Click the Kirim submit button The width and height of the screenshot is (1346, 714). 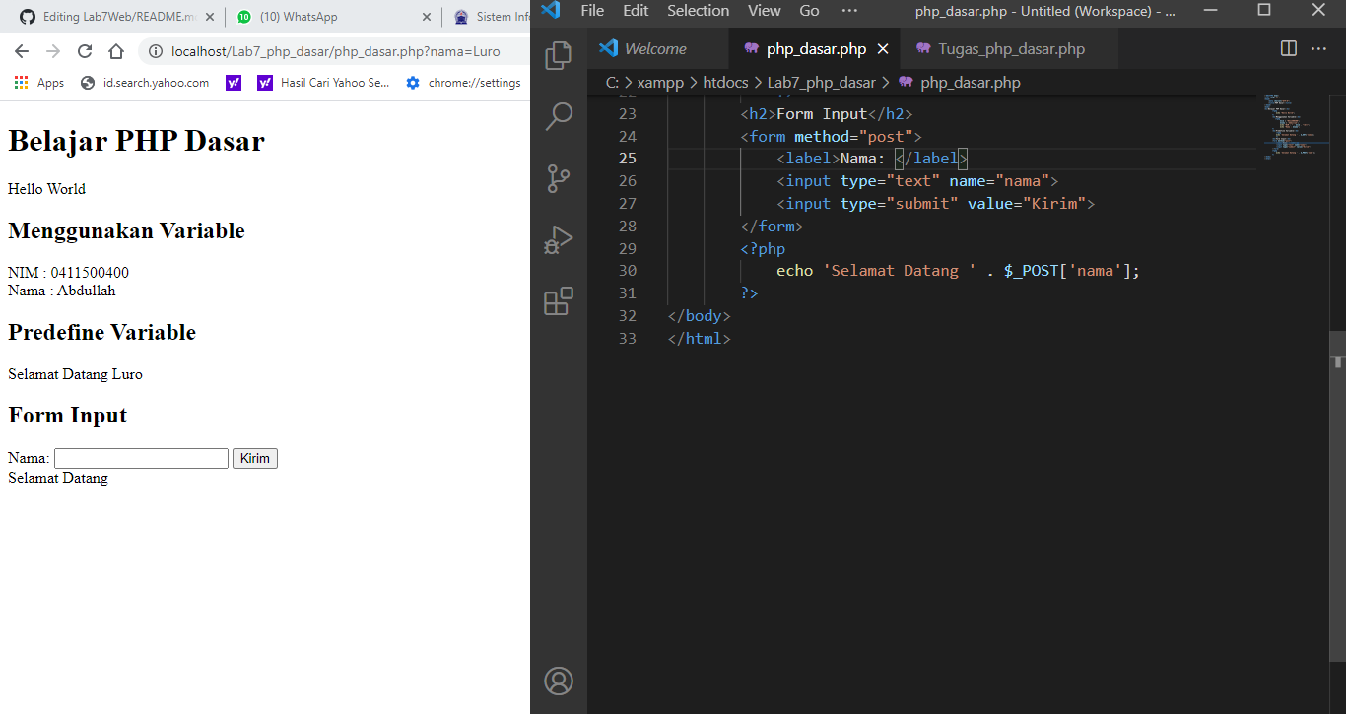pyautogui.click(x=254, y=458)
